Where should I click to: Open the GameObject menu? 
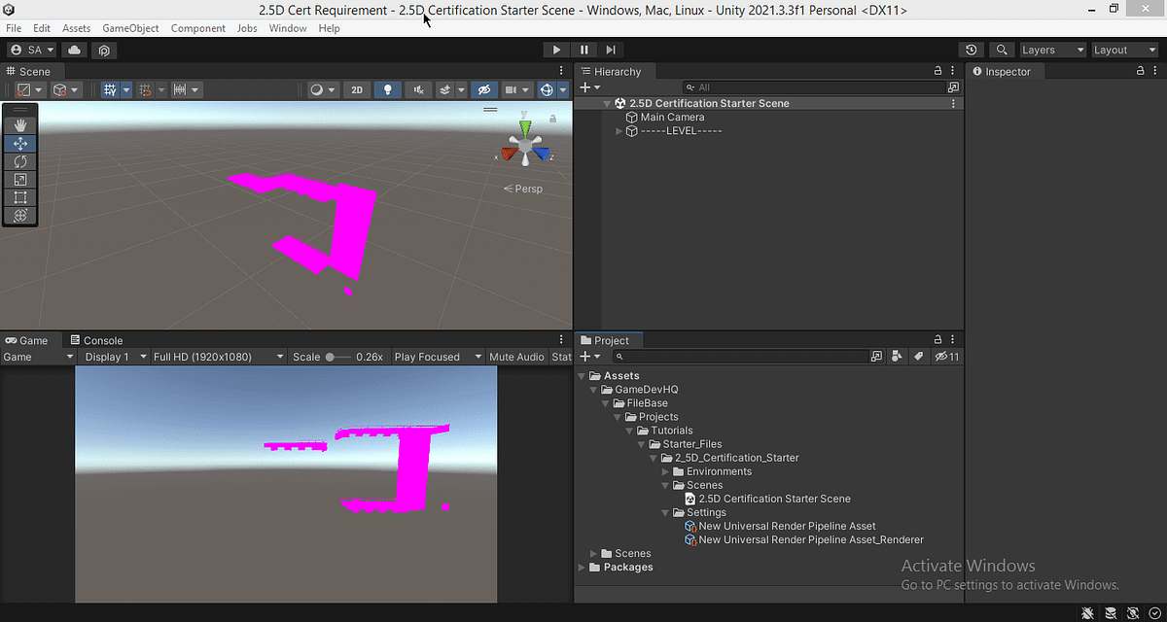click(132, 28)
